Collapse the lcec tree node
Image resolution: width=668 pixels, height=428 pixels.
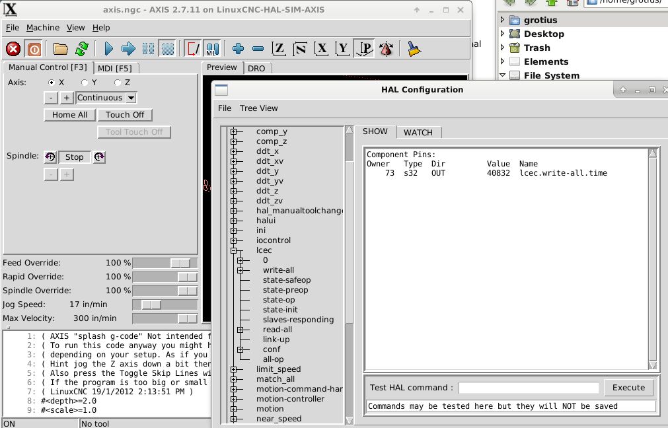[x=233, y=250]
